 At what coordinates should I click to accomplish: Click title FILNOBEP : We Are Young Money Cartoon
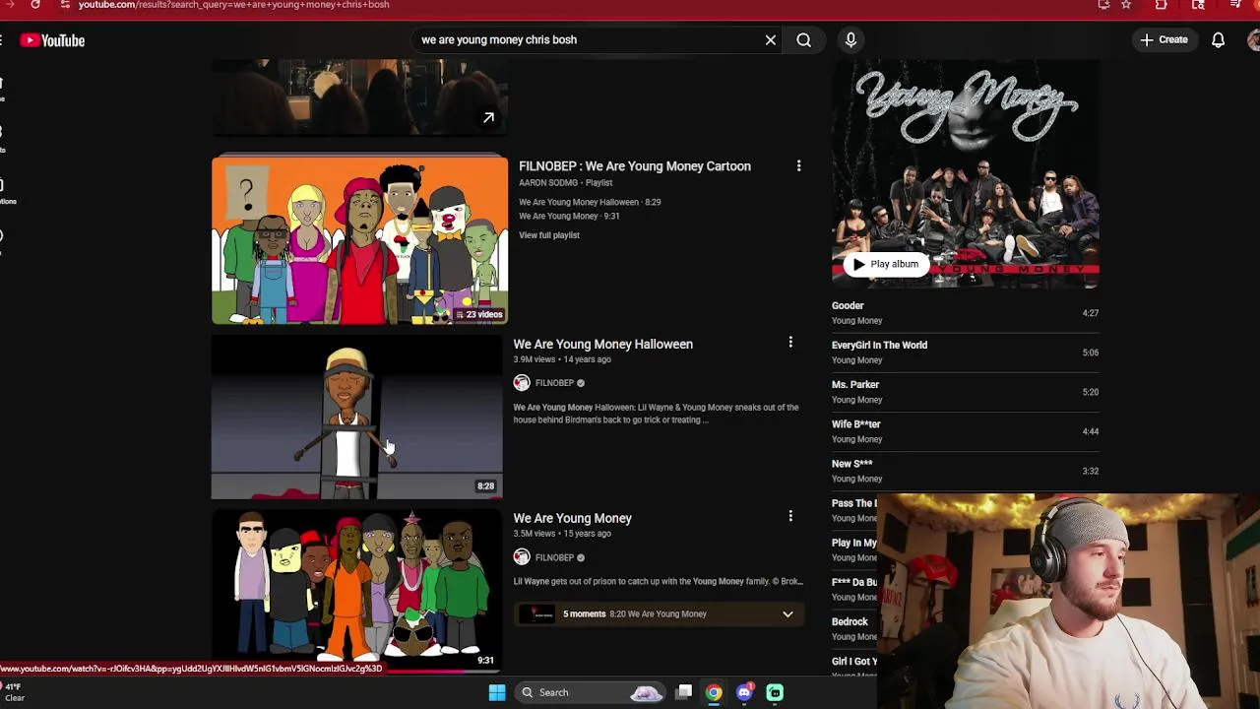[635, 166]
